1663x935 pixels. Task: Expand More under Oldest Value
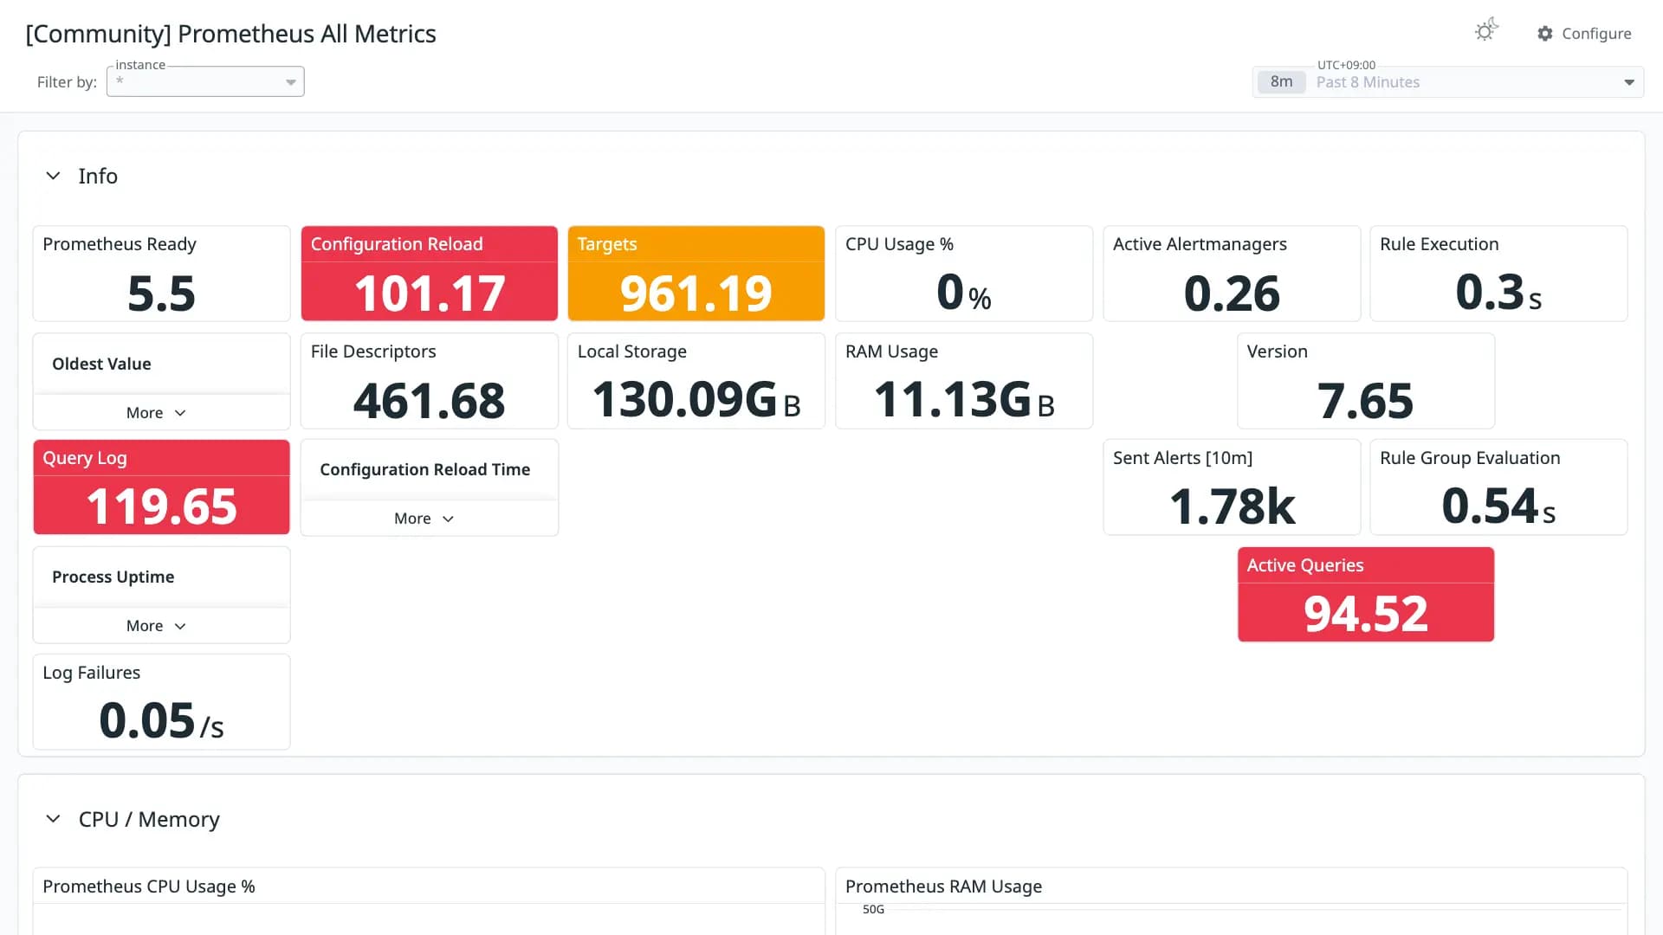coord(156,413)
